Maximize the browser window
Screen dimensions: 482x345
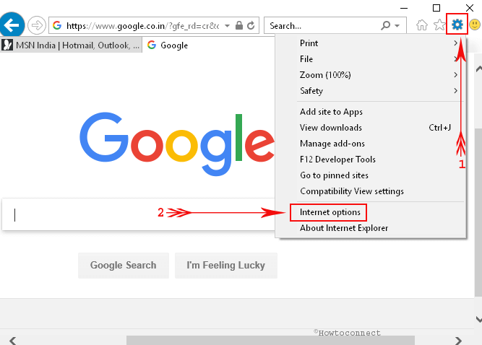[x=436, y=8]
